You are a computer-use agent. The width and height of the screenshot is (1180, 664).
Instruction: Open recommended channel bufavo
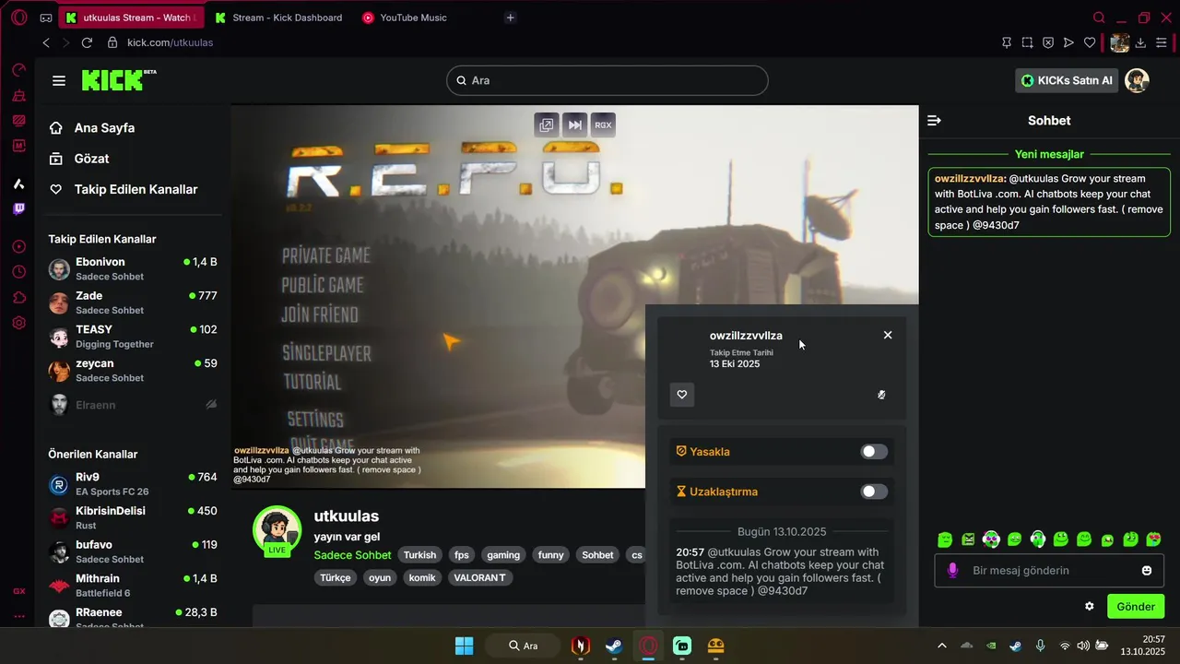pyautogui.click(x=133, y=551)
